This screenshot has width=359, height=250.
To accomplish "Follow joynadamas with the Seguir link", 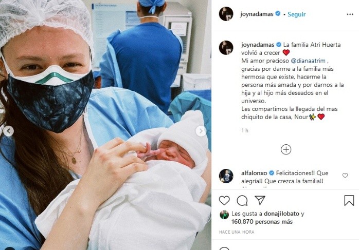I will tap(296, 14).
